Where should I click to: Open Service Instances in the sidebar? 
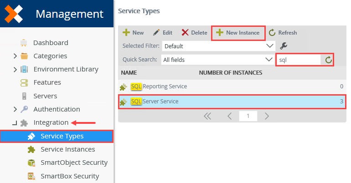pos(68,149)
